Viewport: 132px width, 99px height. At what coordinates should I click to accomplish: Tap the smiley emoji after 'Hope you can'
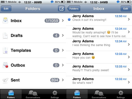point(93,57)
